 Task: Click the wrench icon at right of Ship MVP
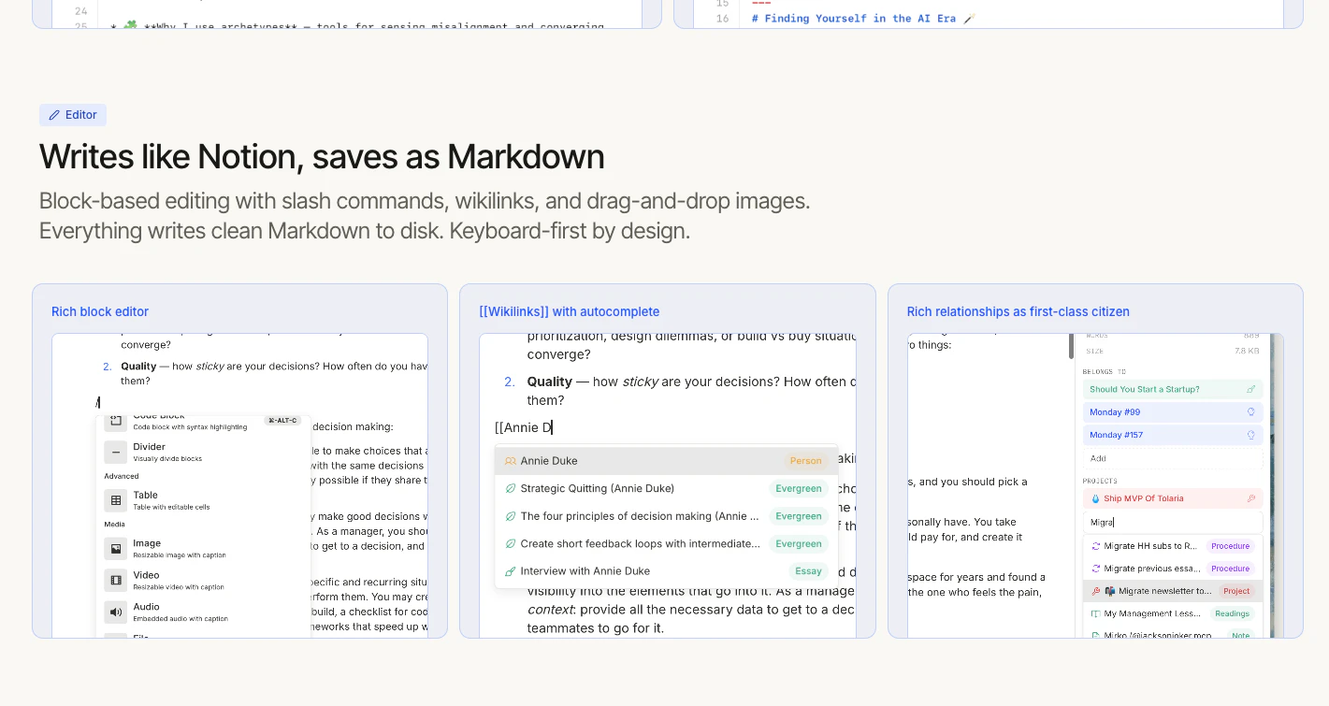[1251, 498]
